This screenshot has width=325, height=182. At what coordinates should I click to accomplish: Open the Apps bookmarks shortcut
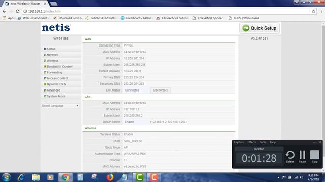click(9, 18)
